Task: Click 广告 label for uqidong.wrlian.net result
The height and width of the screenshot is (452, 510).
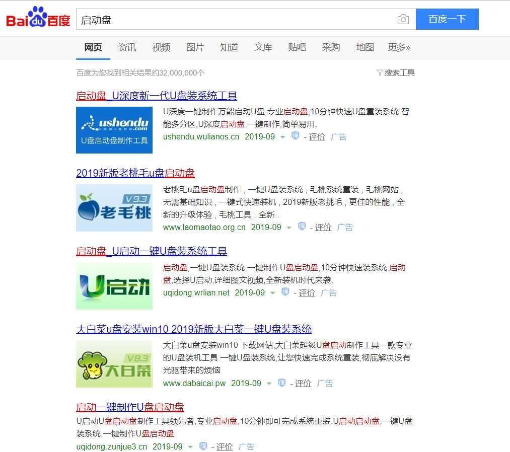Action: click(x=329, y=293)
